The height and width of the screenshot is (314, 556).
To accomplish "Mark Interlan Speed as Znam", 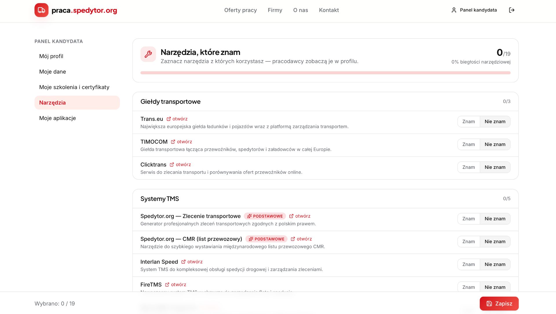I will click(x=469, y=264).
